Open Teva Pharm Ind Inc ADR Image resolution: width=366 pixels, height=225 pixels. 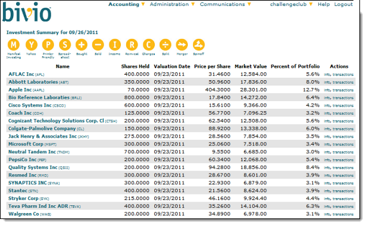point(38,206)
